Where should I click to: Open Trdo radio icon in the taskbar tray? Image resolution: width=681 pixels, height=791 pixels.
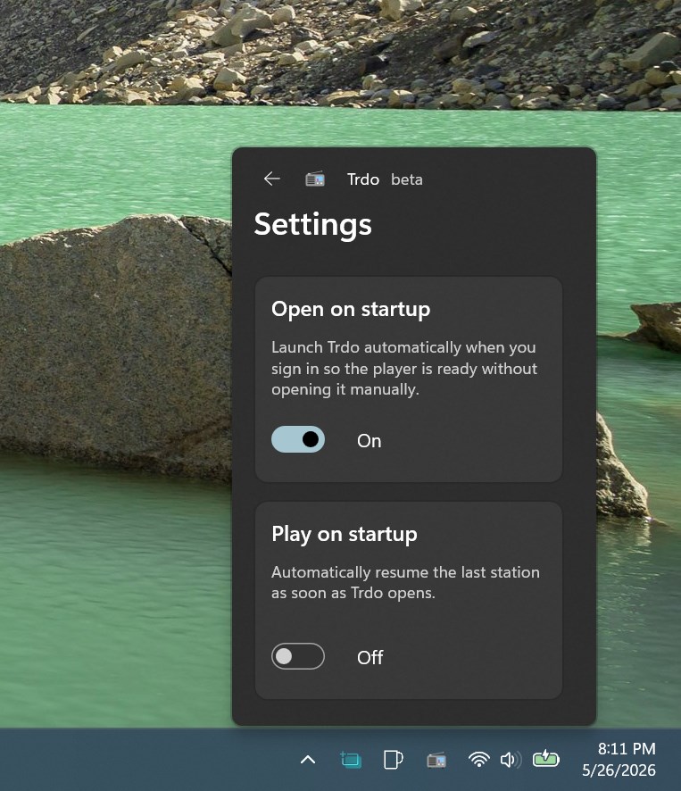pyautogui.click(x=436, y=760)
